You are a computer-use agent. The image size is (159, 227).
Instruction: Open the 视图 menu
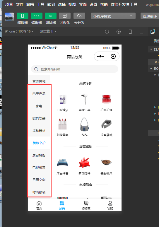pos(72,4)
